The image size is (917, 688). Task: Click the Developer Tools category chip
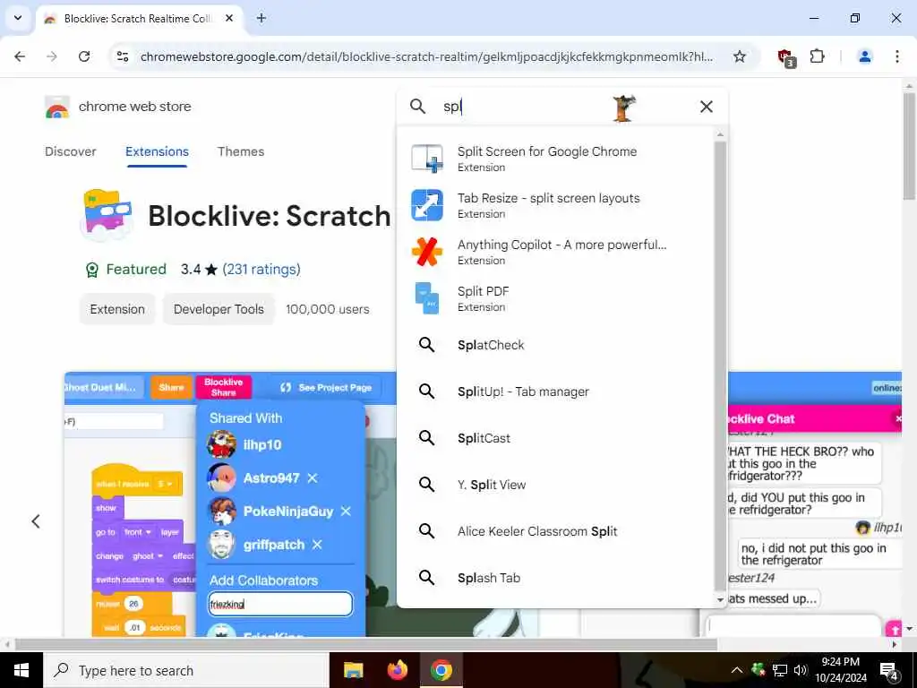219,309
